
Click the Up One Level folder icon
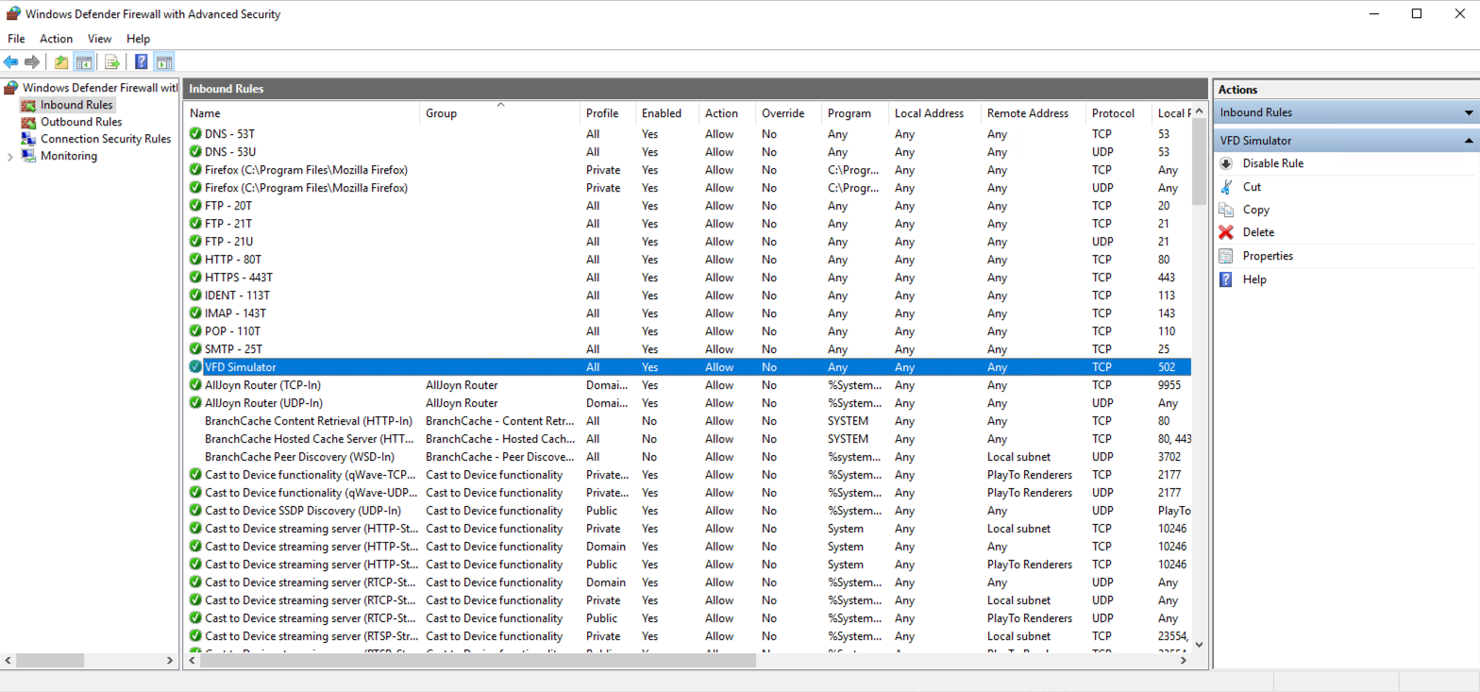pyautogui.click(x=61, y=62)
